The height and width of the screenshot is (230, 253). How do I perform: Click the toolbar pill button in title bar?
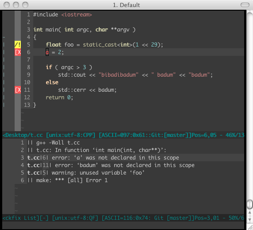[x=245, y=5]
